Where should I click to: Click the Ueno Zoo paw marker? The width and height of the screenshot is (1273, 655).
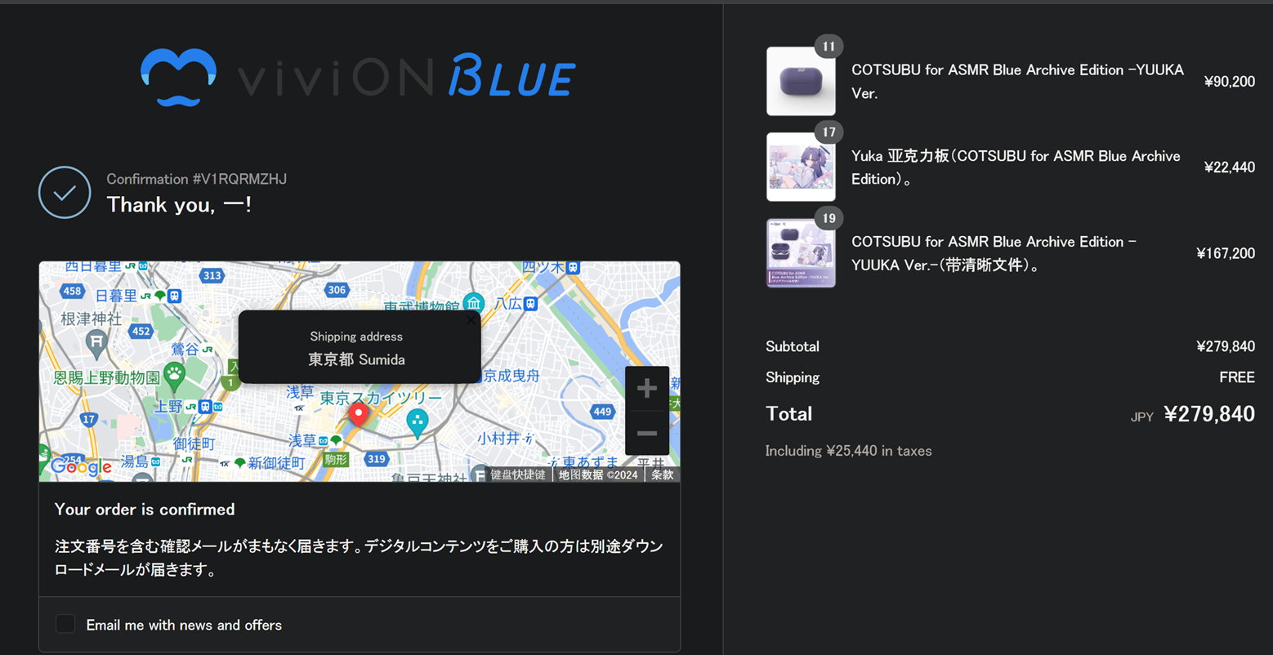174,375
